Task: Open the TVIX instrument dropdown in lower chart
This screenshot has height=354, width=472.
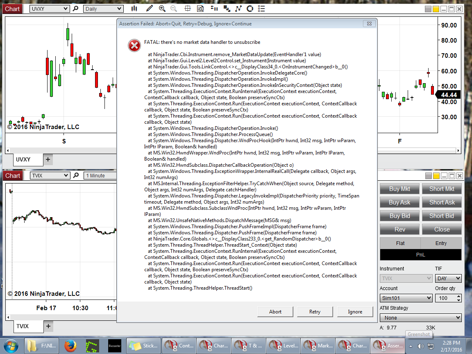Action: [x=50, y=175]
